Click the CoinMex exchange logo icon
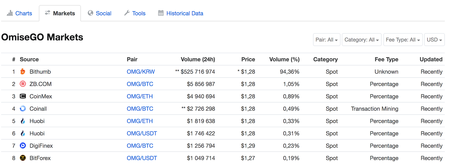 (x=23, y=96)
